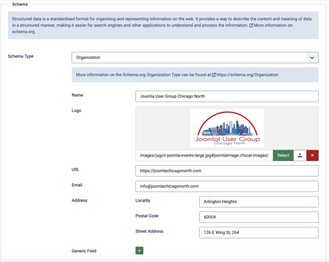Click the Locality field with Arlington Heights

(x=259, y=202)
